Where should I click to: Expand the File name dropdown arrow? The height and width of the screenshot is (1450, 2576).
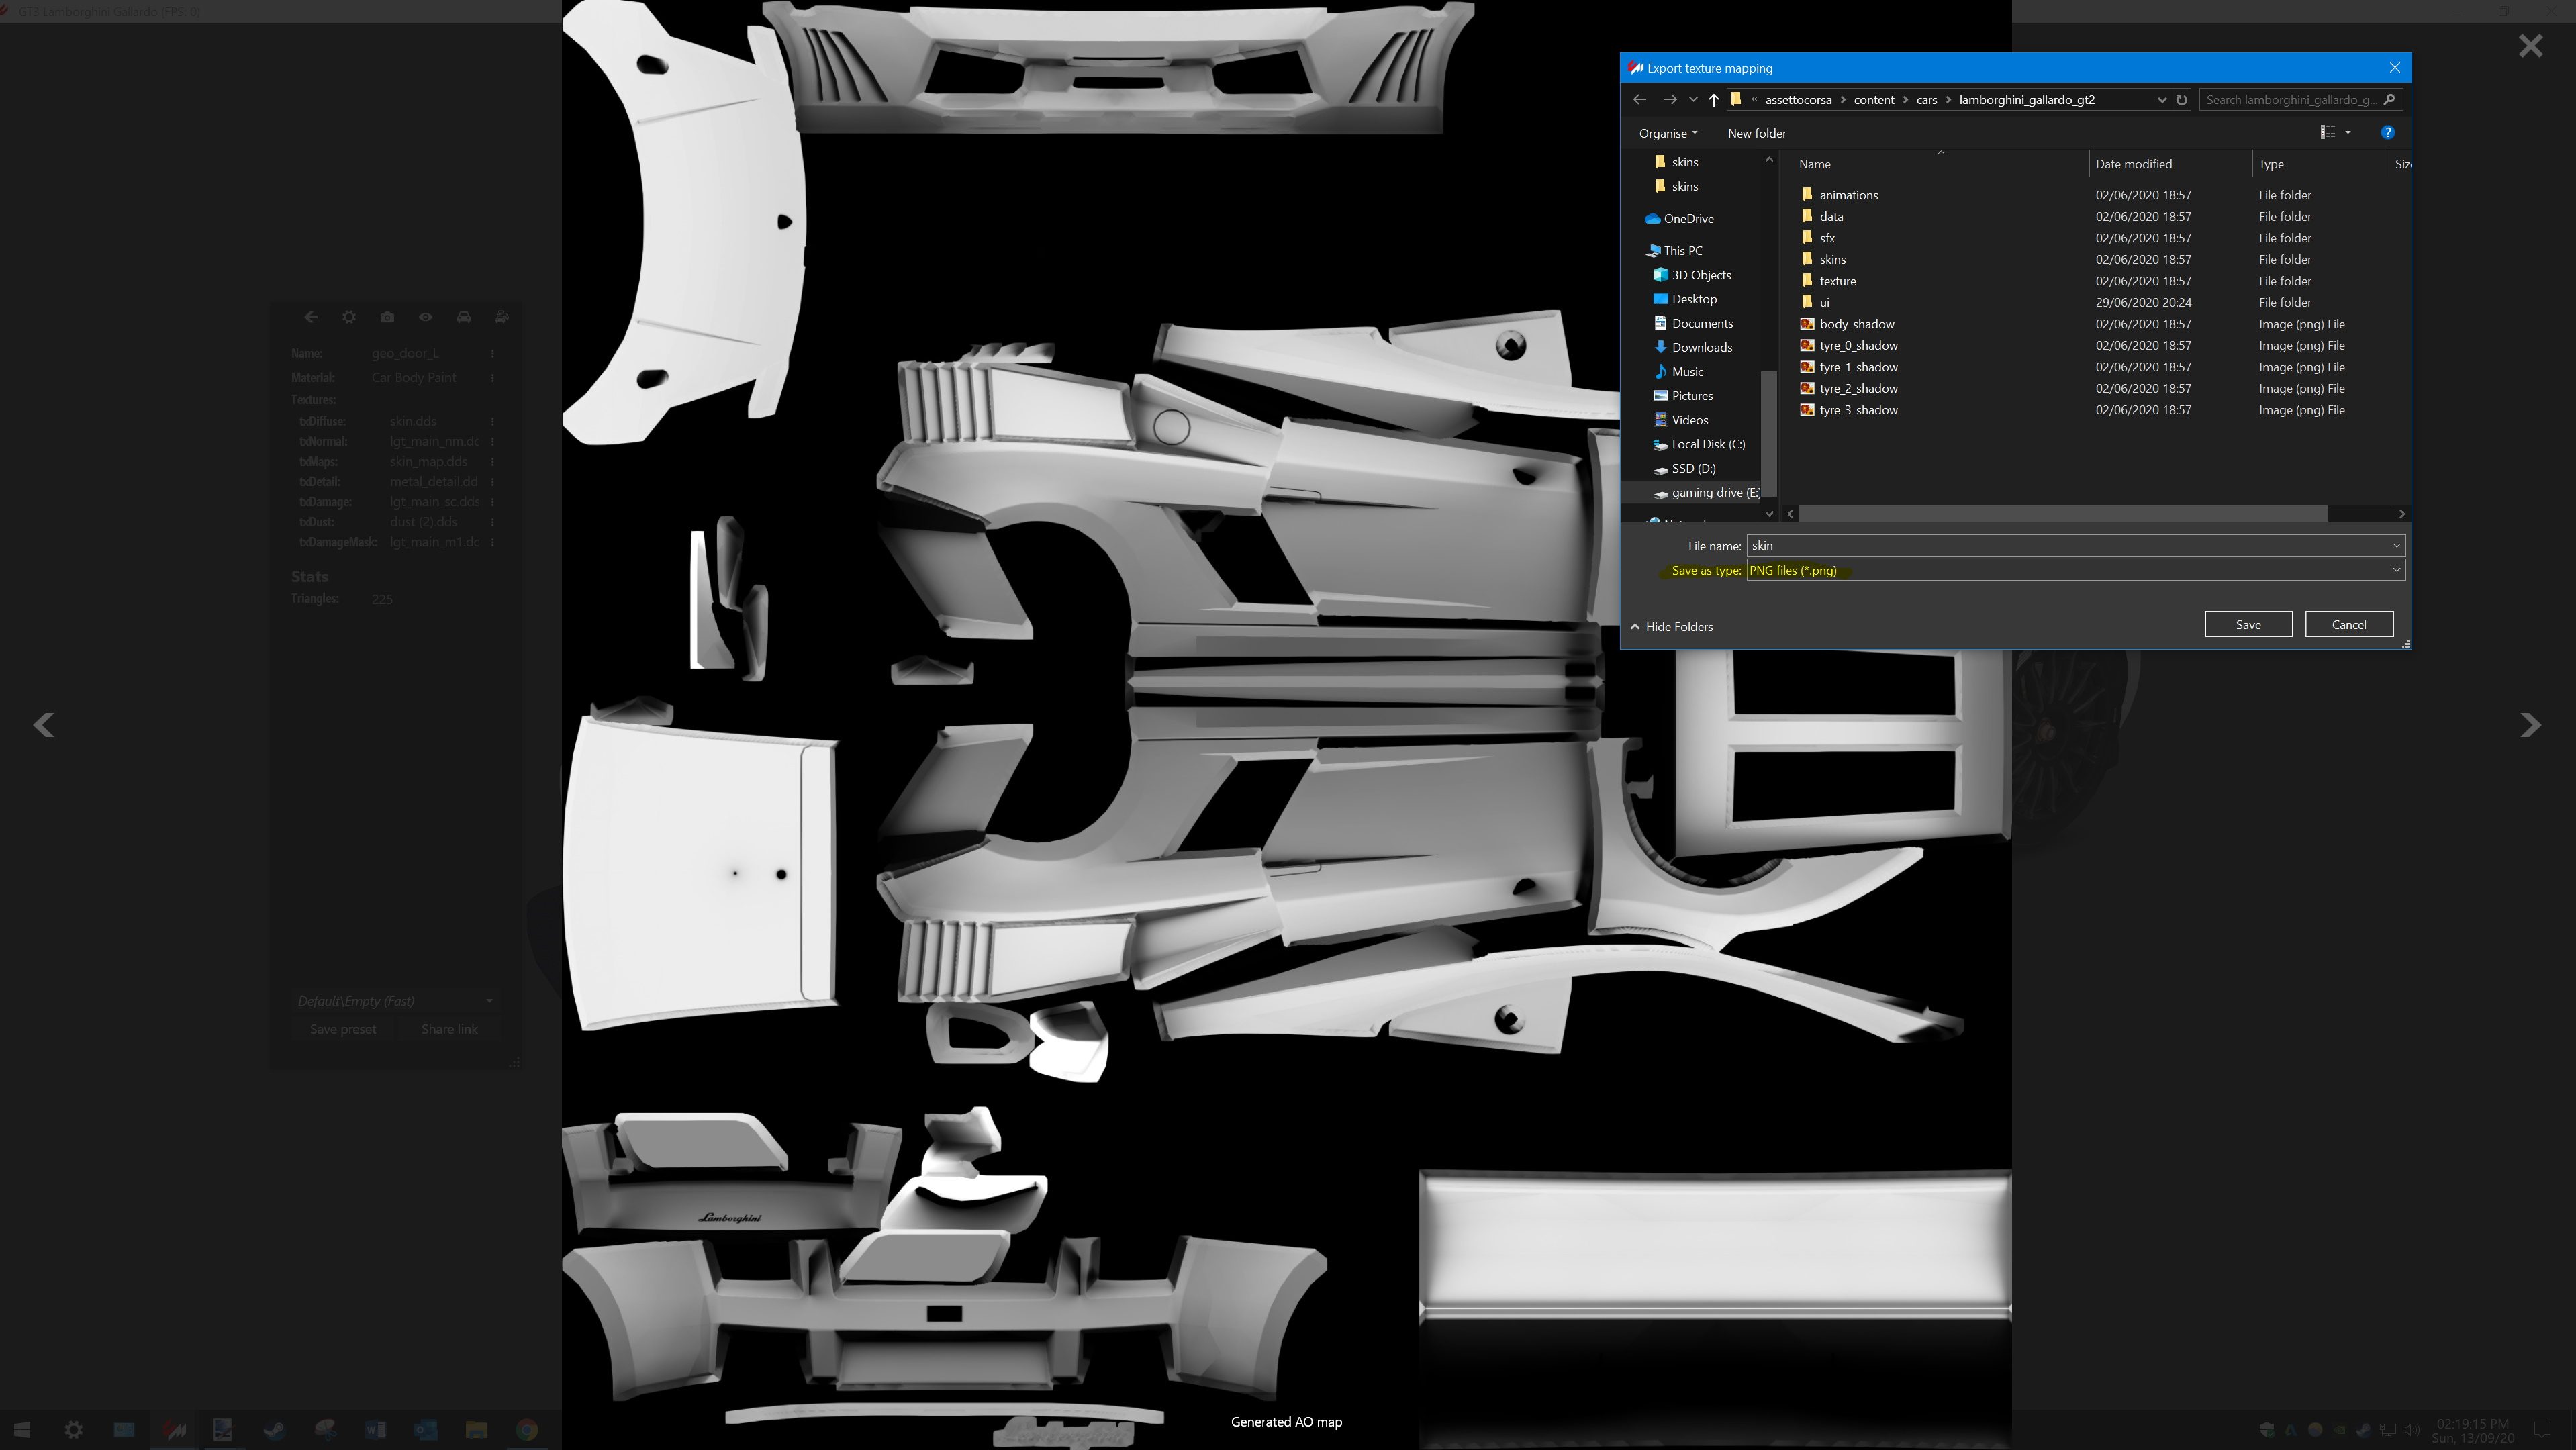pos(2396,546)
